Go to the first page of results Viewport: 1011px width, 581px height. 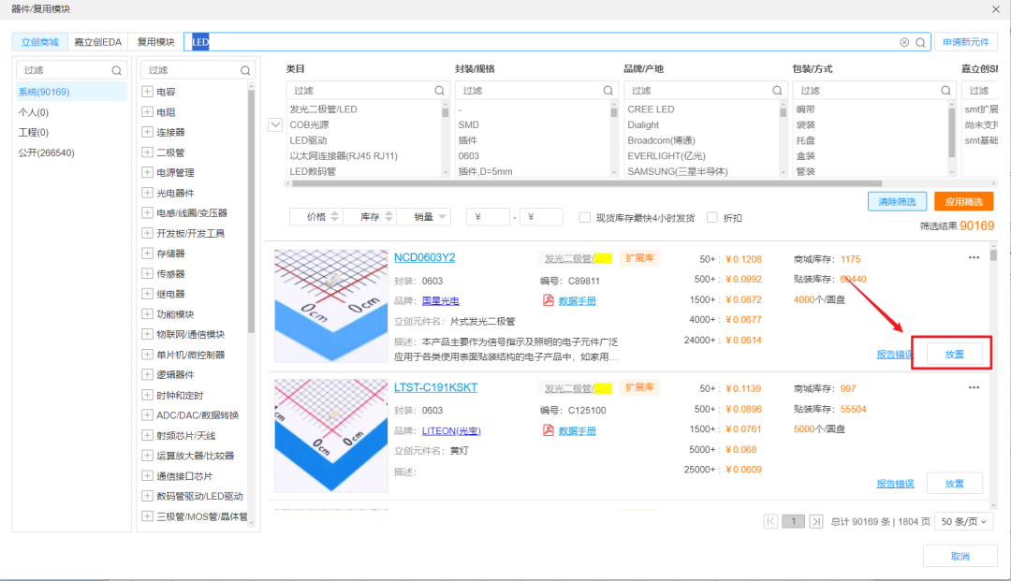coord(771,521)
